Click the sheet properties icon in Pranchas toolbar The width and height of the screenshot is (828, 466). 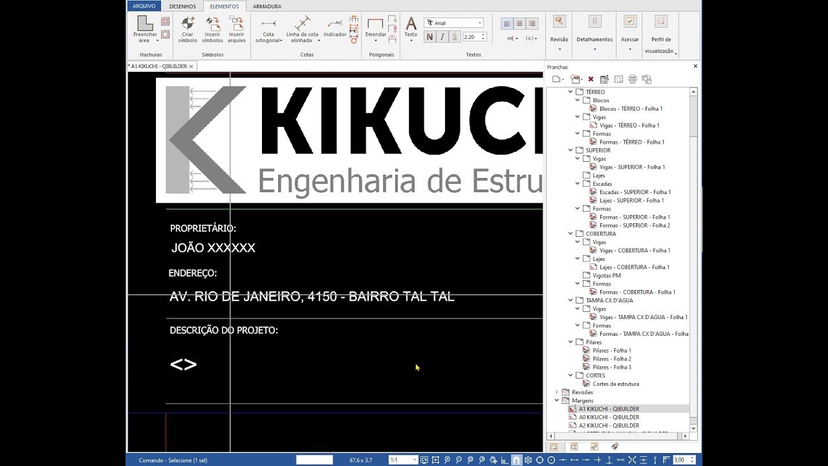pos(604,79)
